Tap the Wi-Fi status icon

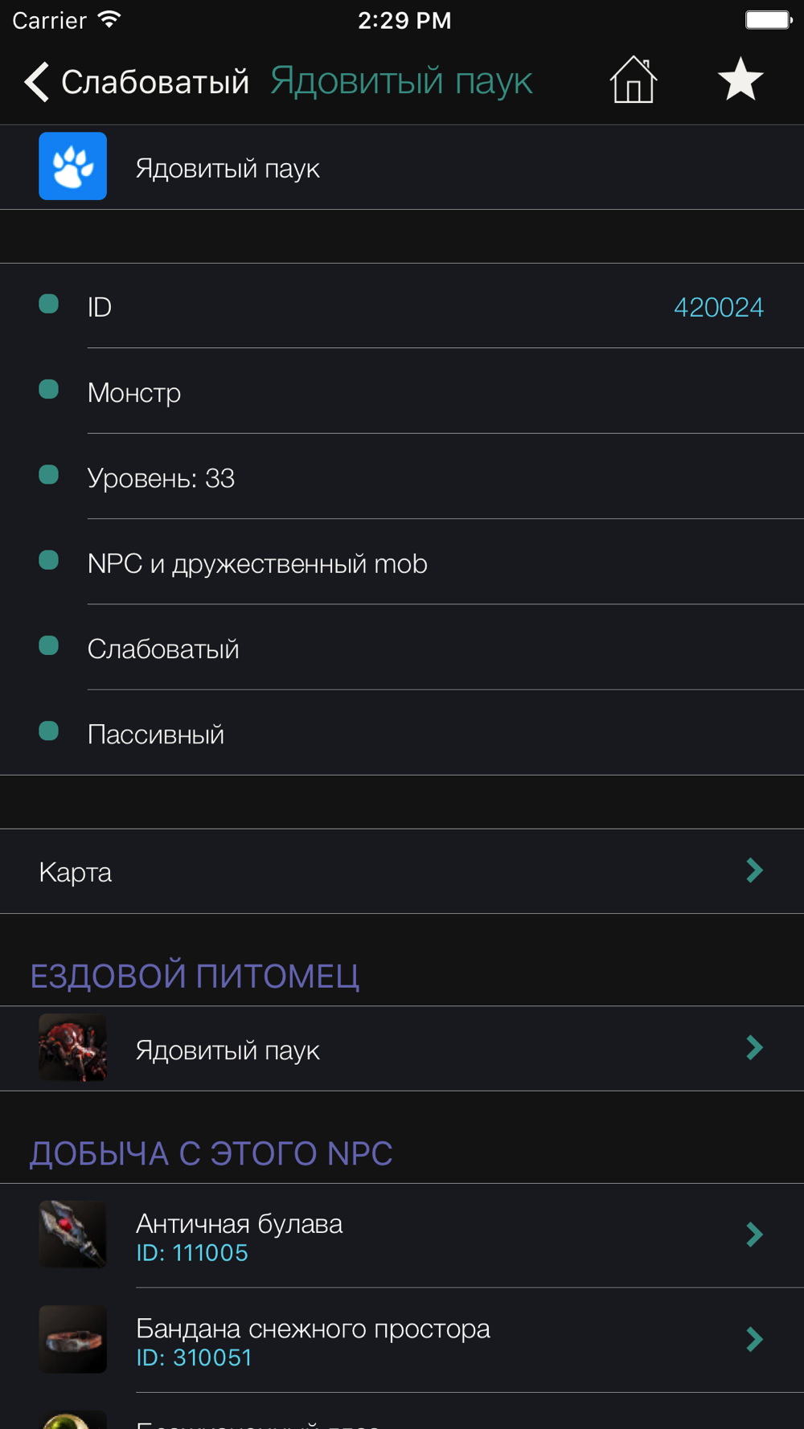tap(110, 20)
